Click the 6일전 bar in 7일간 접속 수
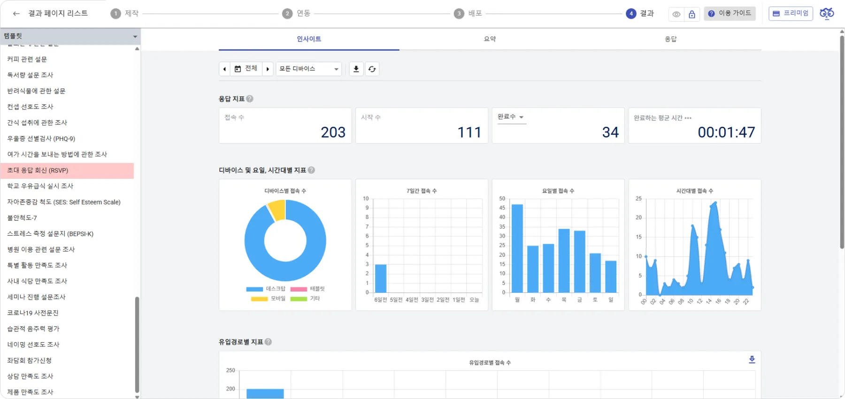Screen dimensions: 845x399 click(x=381, y=279)
